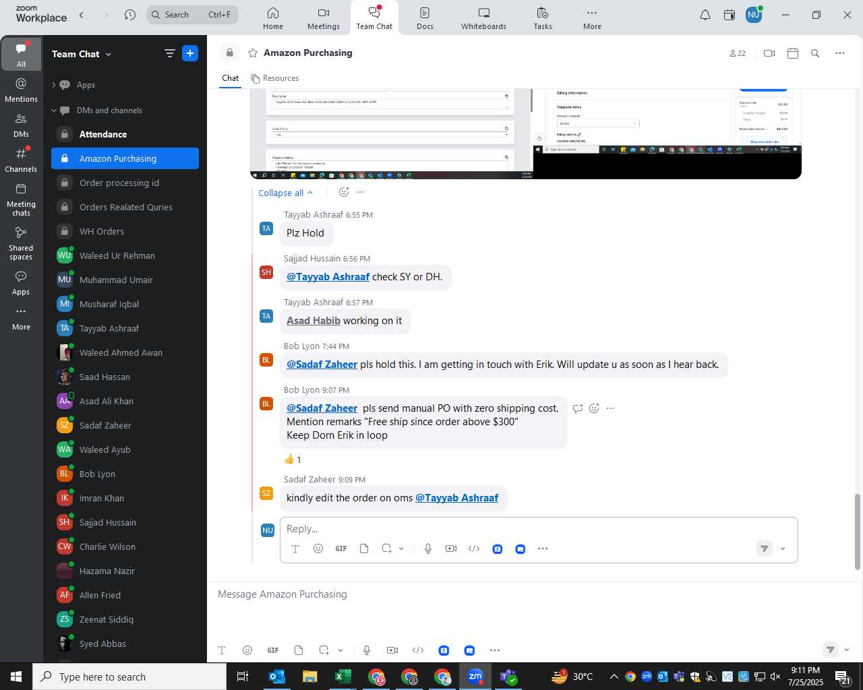The image size is (863, 690).
Task: Click the @Tayyab Ashraaf mention in Sadaf's message
Action: [x=456, y=498]
